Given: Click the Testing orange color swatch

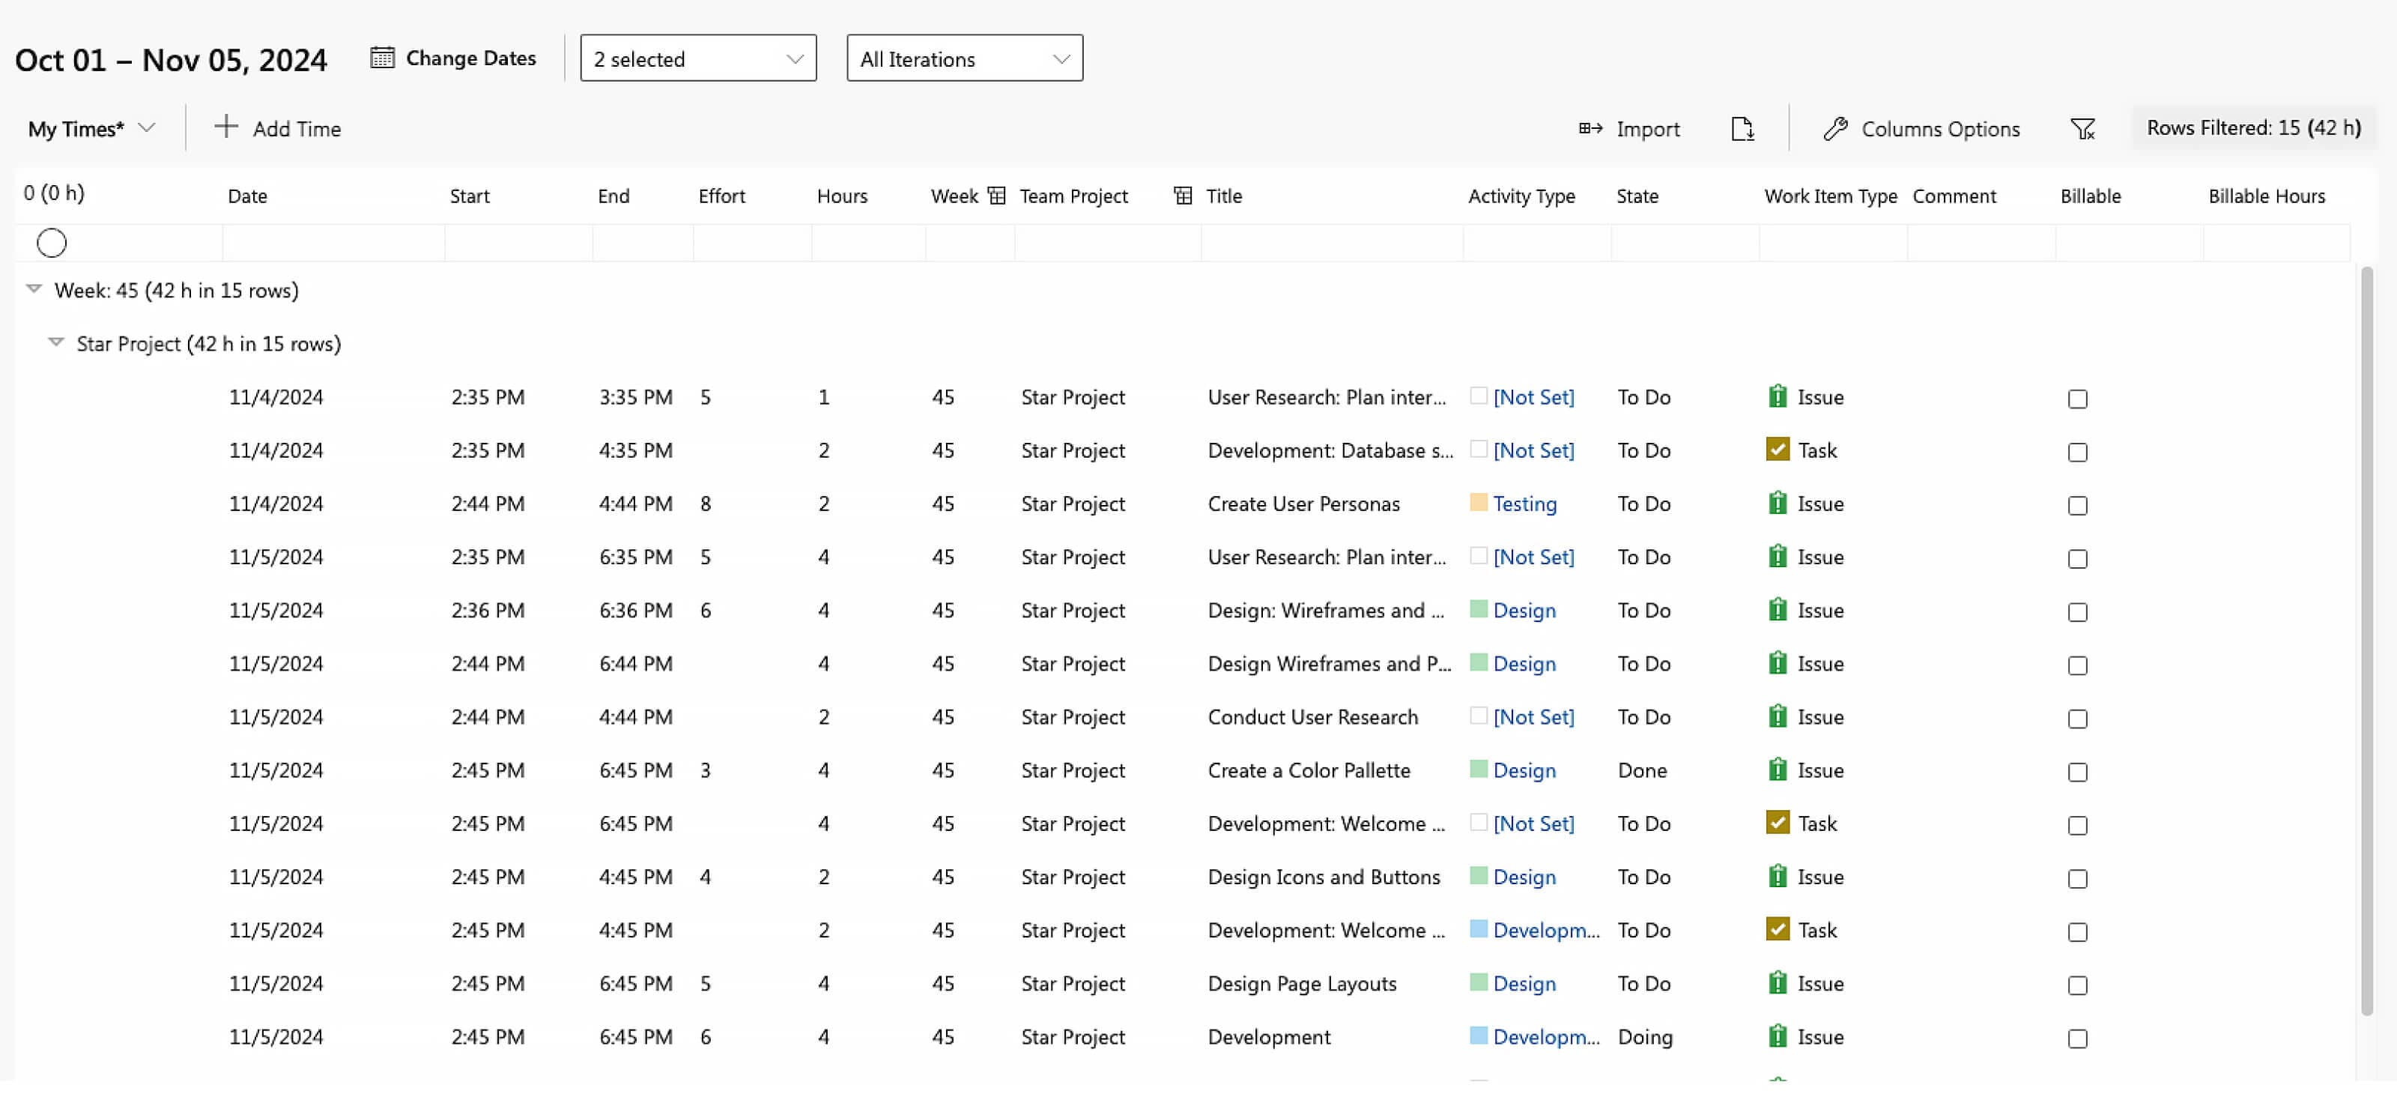Looking at the screenshot, I should [x=1478, y=503].
